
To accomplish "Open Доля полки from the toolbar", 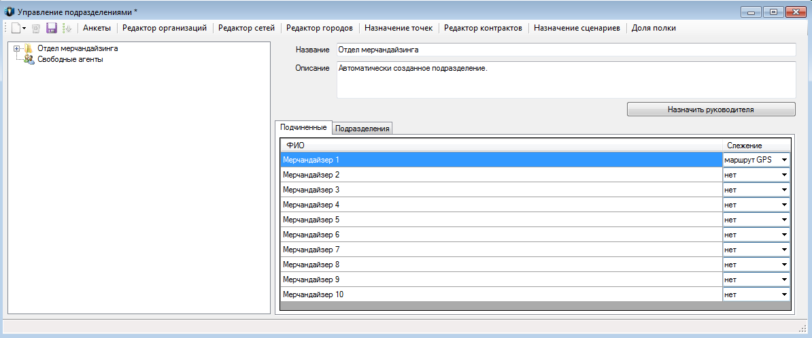I will (x=654, y=28).
